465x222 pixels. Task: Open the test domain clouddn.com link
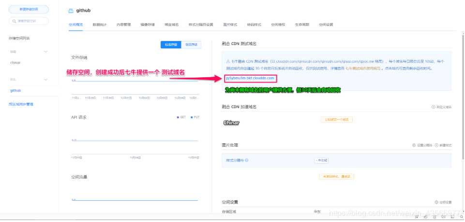(x=250, y=78)
